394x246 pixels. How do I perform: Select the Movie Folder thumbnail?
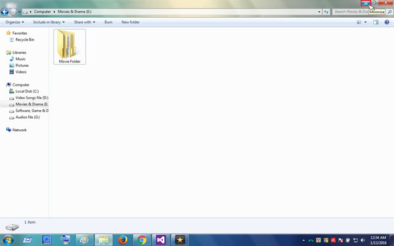[x=70, y=47]
